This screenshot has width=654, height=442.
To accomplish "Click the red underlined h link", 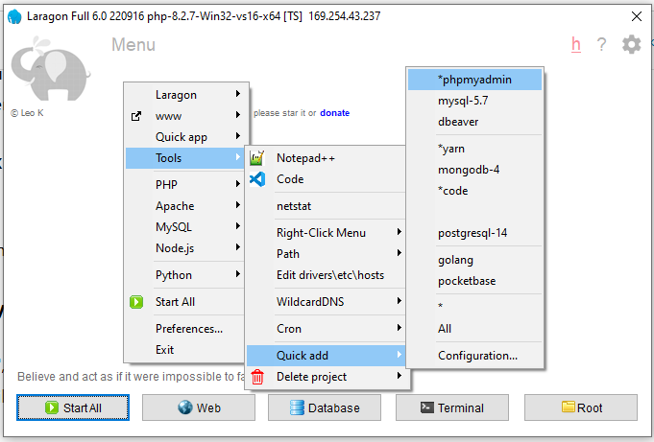I will 576,44.
